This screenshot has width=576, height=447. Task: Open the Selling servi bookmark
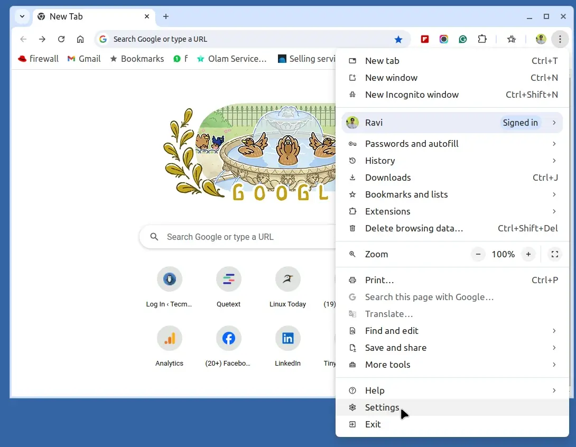[x=306, y=59]
